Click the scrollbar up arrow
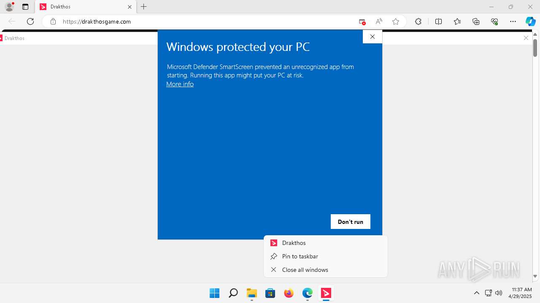 pyautogui.click(x=535, y=34)
